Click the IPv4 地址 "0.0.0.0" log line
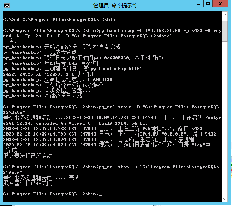Image resolution: width=232 pixels, height=206 pixels. coord(109,134)
